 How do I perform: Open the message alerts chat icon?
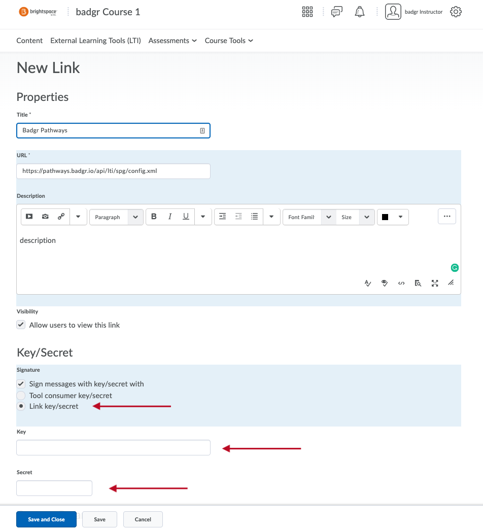[337, 12]
